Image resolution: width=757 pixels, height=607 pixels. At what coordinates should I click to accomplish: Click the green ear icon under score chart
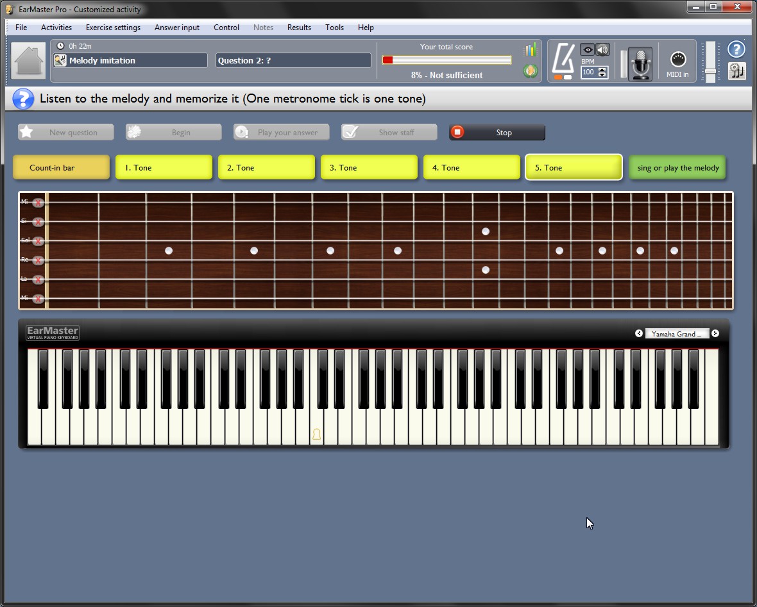click(x=530, y=71)
